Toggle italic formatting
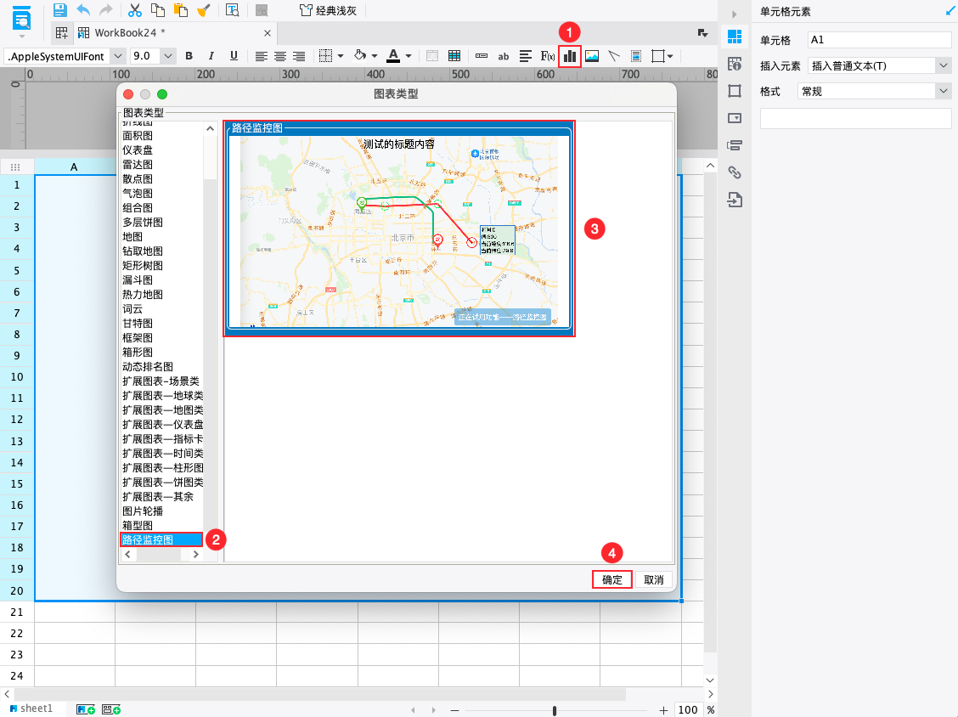The height and width of the screenshot is (717, 958). point(211,56)
